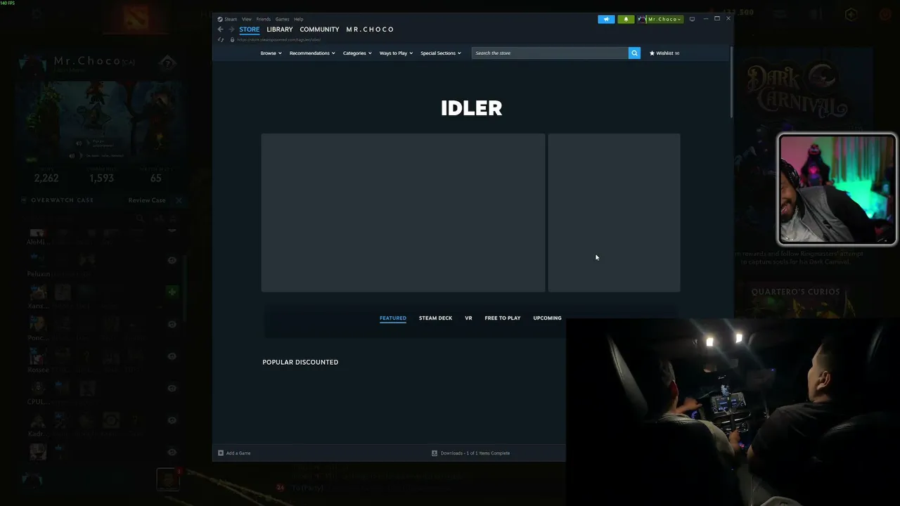
Task: Select the VR tab
Action: 468,318
